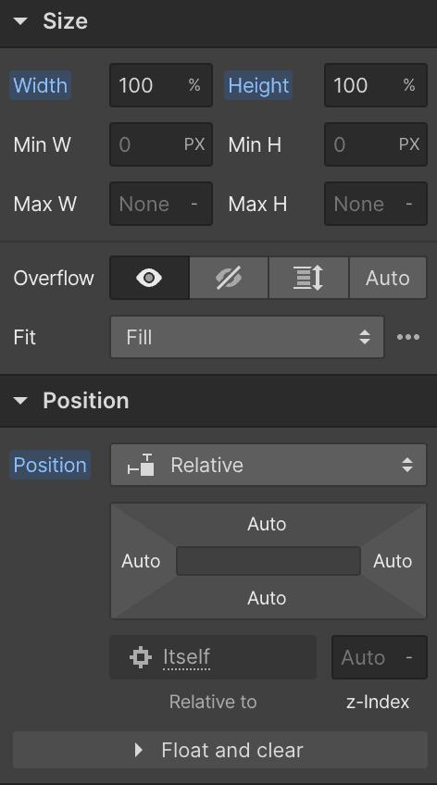Click the top Auto offset value

coord(267,524)
